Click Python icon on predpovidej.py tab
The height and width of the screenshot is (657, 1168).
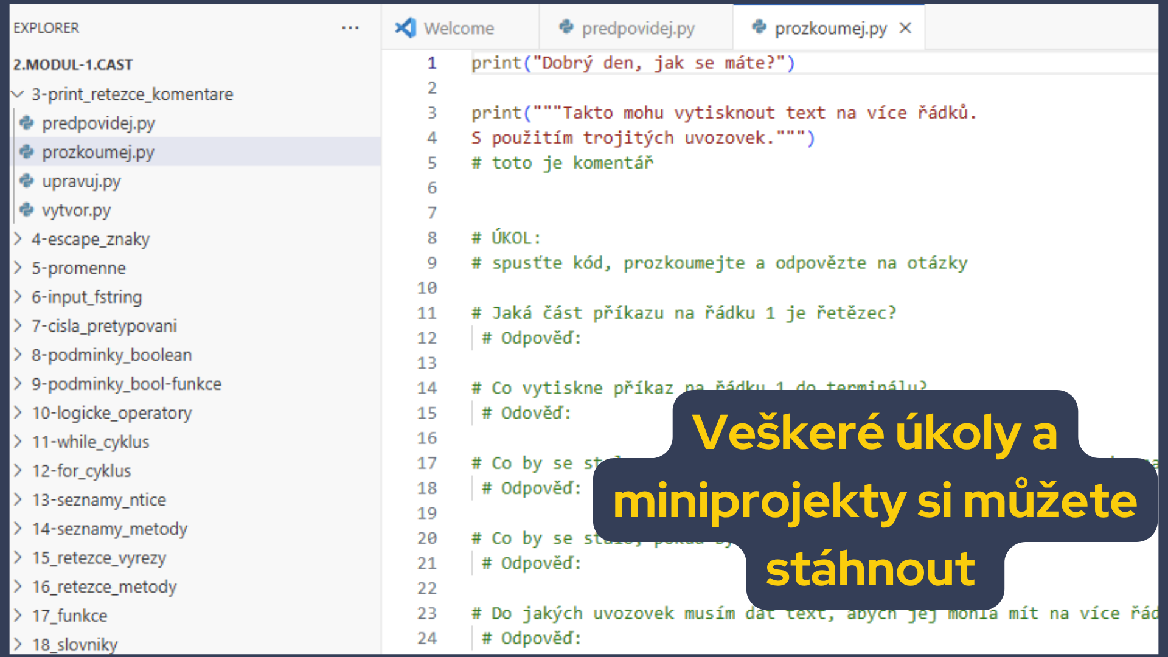tap(566, 27)
